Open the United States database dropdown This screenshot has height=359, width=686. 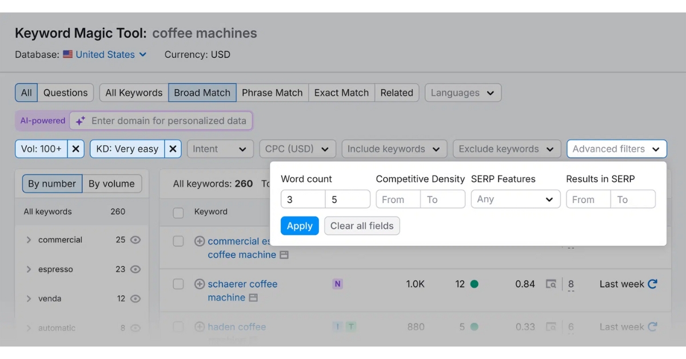pyautogui.click(x=111, y=54)
